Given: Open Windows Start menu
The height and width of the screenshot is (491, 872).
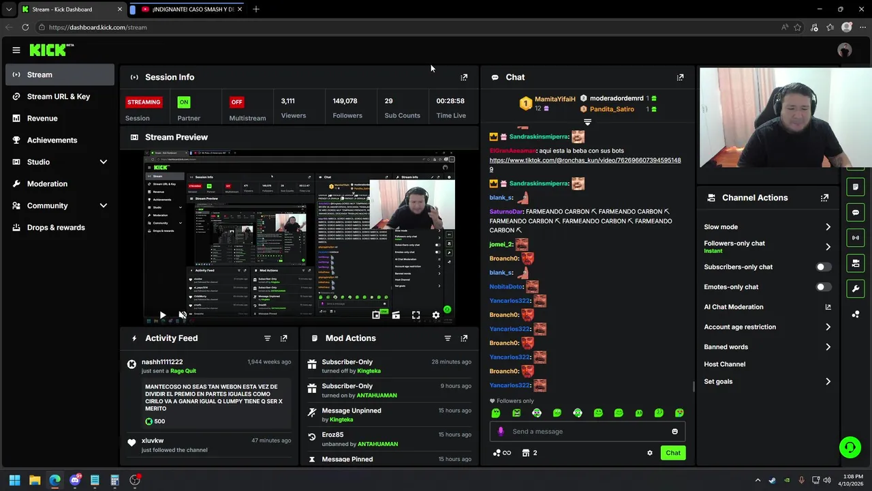Looking at the screenshot, I should click(14, 480).
